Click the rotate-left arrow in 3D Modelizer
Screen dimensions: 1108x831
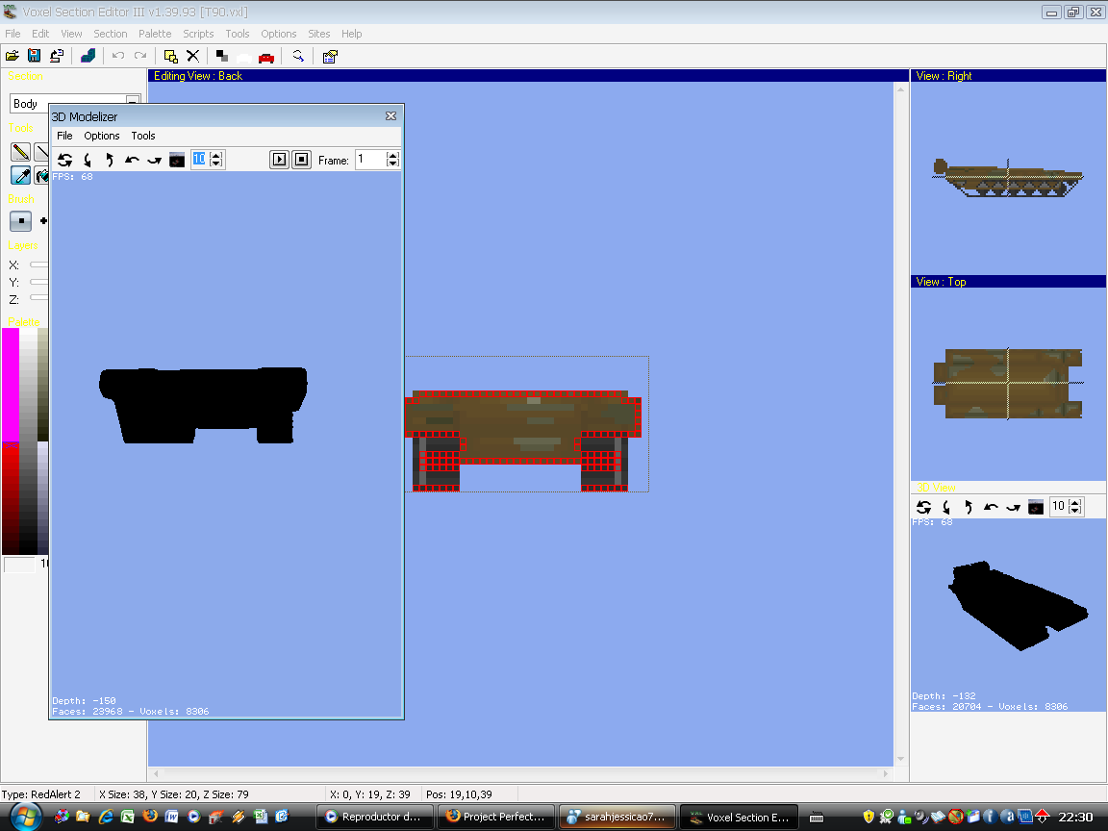tap(132, 160)
